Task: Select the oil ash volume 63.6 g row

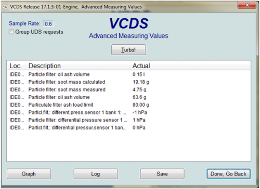Action: 129,97
